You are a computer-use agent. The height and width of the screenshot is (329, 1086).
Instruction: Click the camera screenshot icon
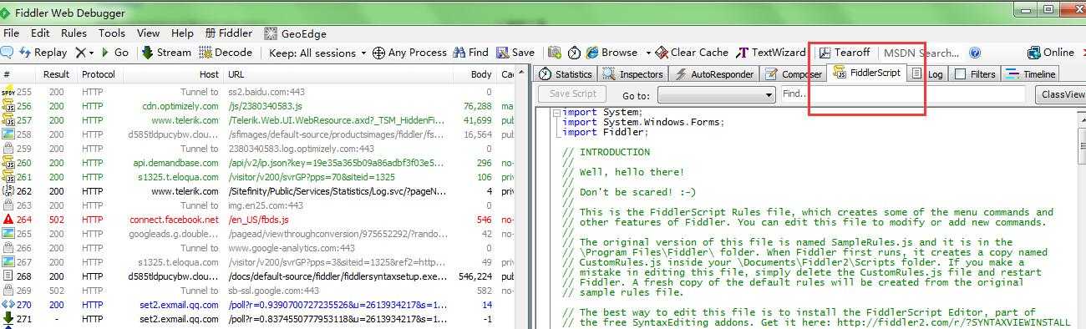pos(554,53)
